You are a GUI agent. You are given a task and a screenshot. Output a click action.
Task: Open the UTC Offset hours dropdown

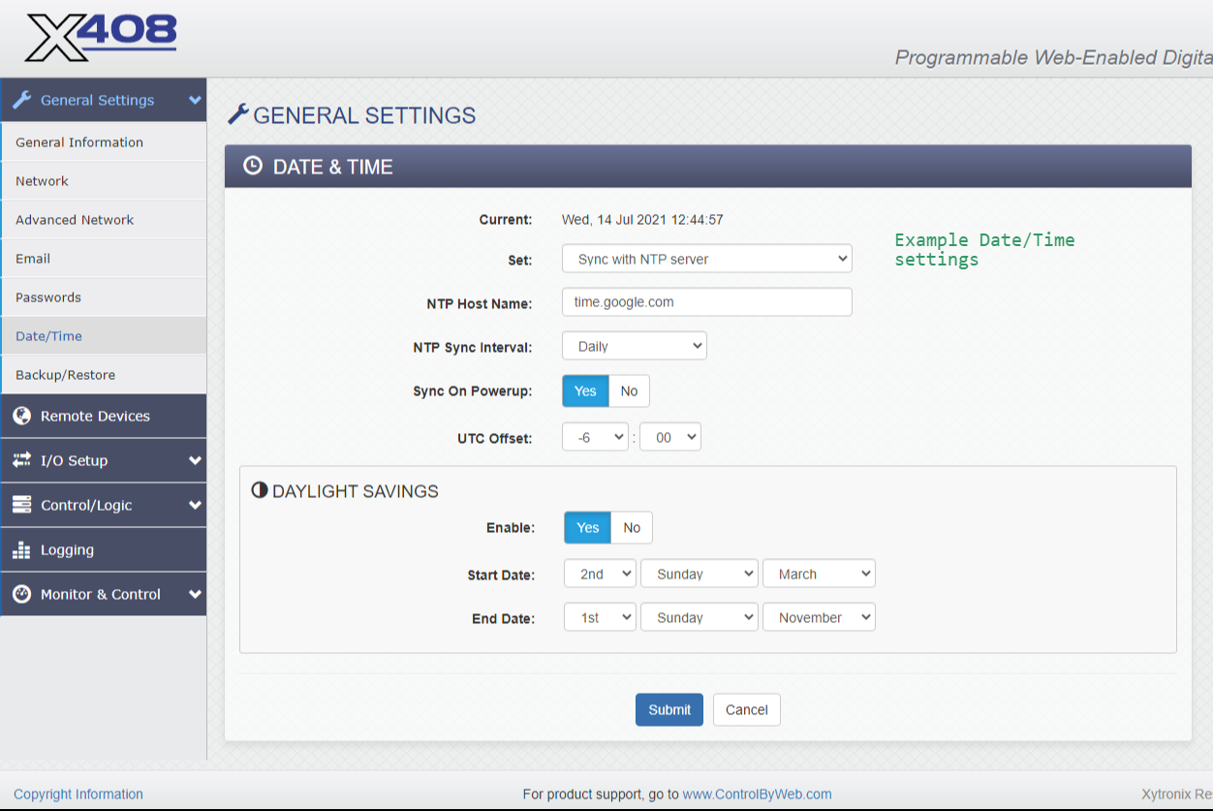point(595,437)
